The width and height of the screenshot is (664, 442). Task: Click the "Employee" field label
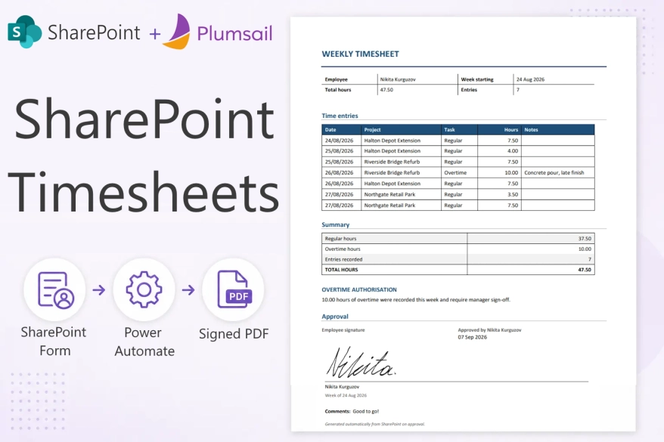tap(336, 79)
